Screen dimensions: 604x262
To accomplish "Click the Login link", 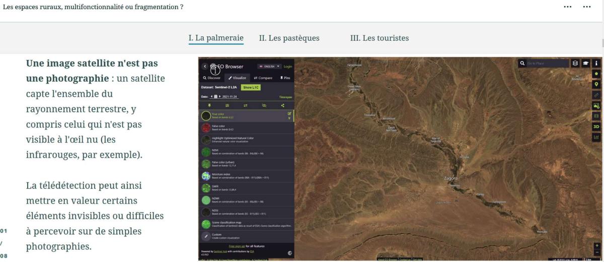I will 287,67.
